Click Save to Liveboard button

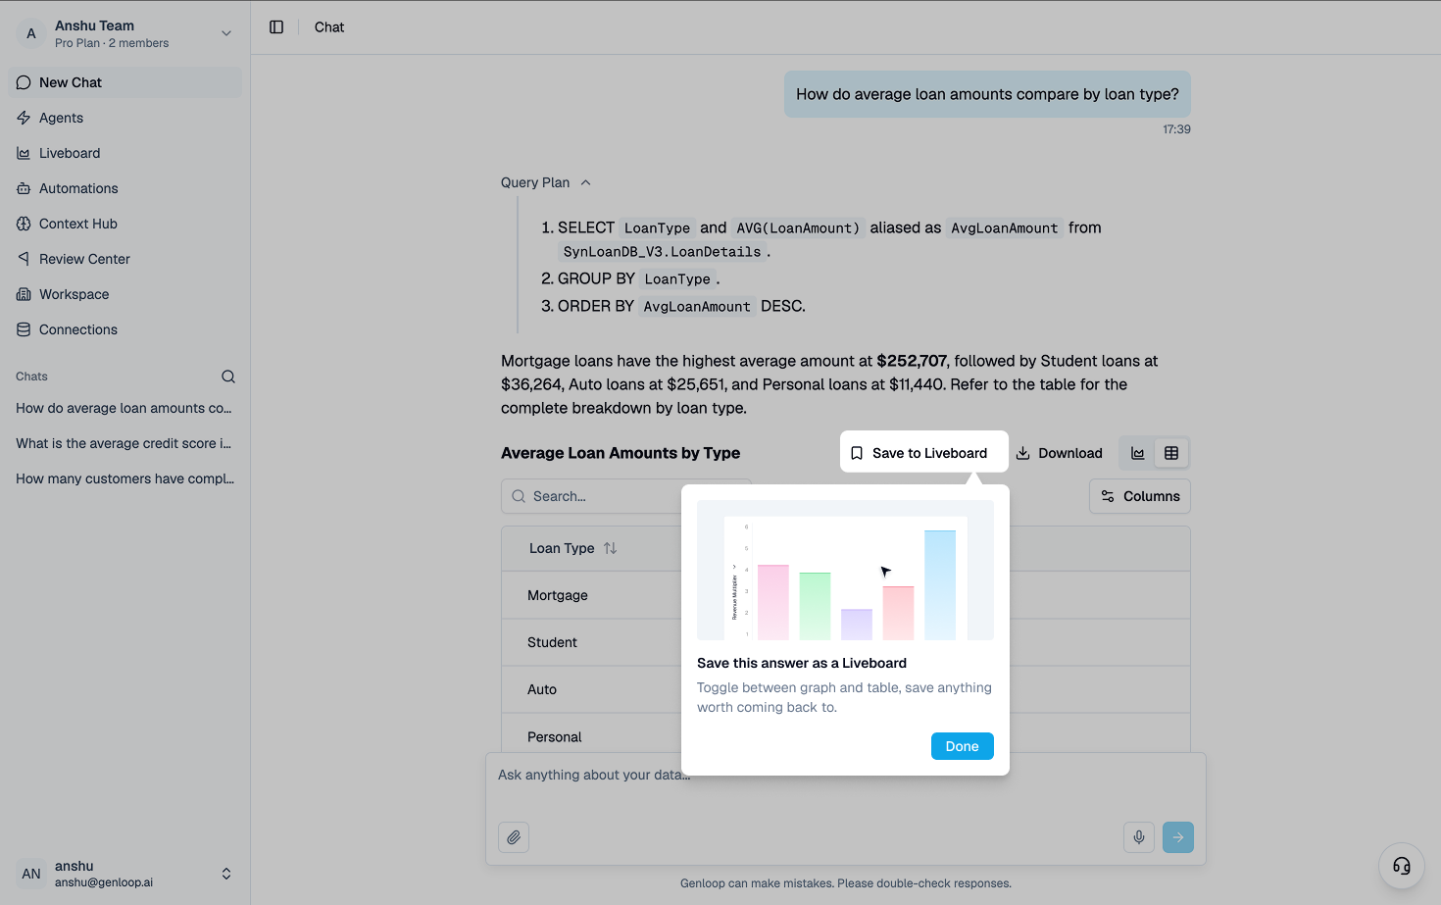(x=924, y=452)
